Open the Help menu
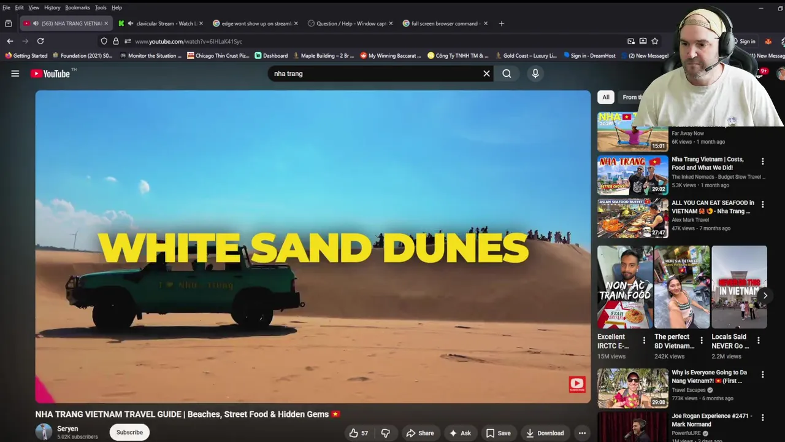 (x=117, y=7)
